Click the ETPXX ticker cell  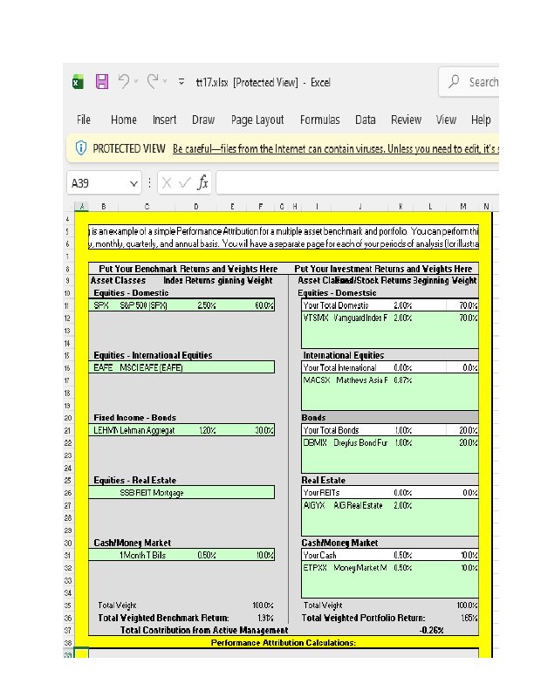tap(315, 568)
